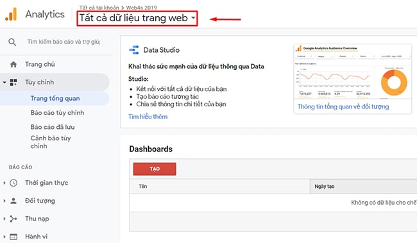This screenshot has width=417, height=243.
Task: Click the Thu nạp label
Action: pos(37,219)
